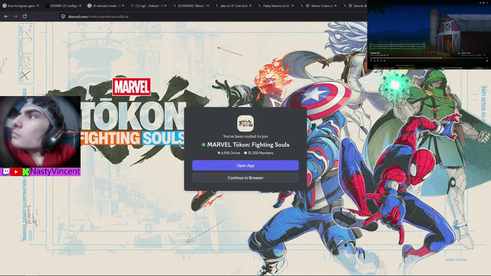491x276 pixels.
Task: Close the 'r6 valorant mode' tab
Action: tap(123, 6)
